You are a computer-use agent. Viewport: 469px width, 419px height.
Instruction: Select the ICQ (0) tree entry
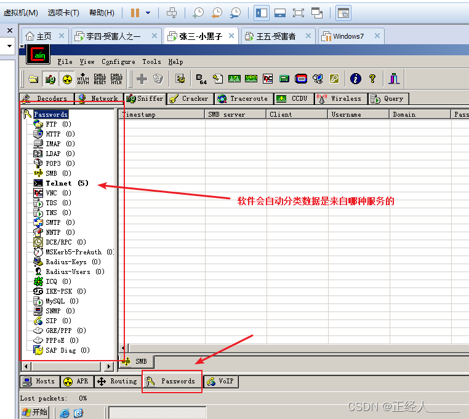click(58, 281)
